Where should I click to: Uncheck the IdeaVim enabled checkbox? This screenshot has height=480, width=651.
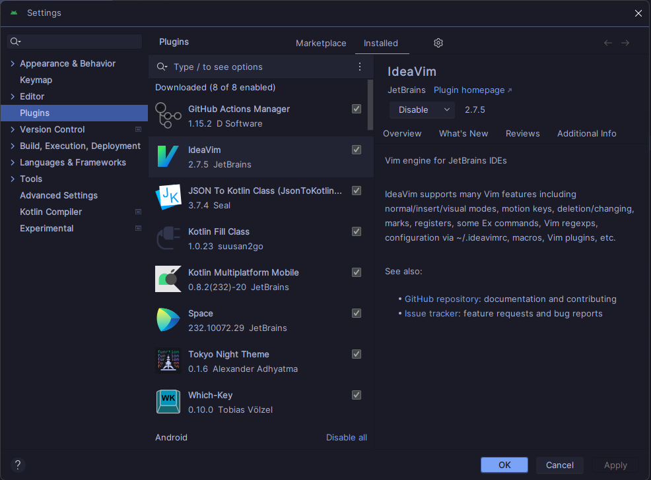click(x=356, y=150)
